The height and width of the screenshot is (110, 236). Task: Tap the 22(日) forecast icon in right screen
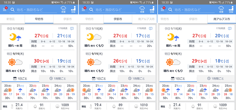(190, 90)
